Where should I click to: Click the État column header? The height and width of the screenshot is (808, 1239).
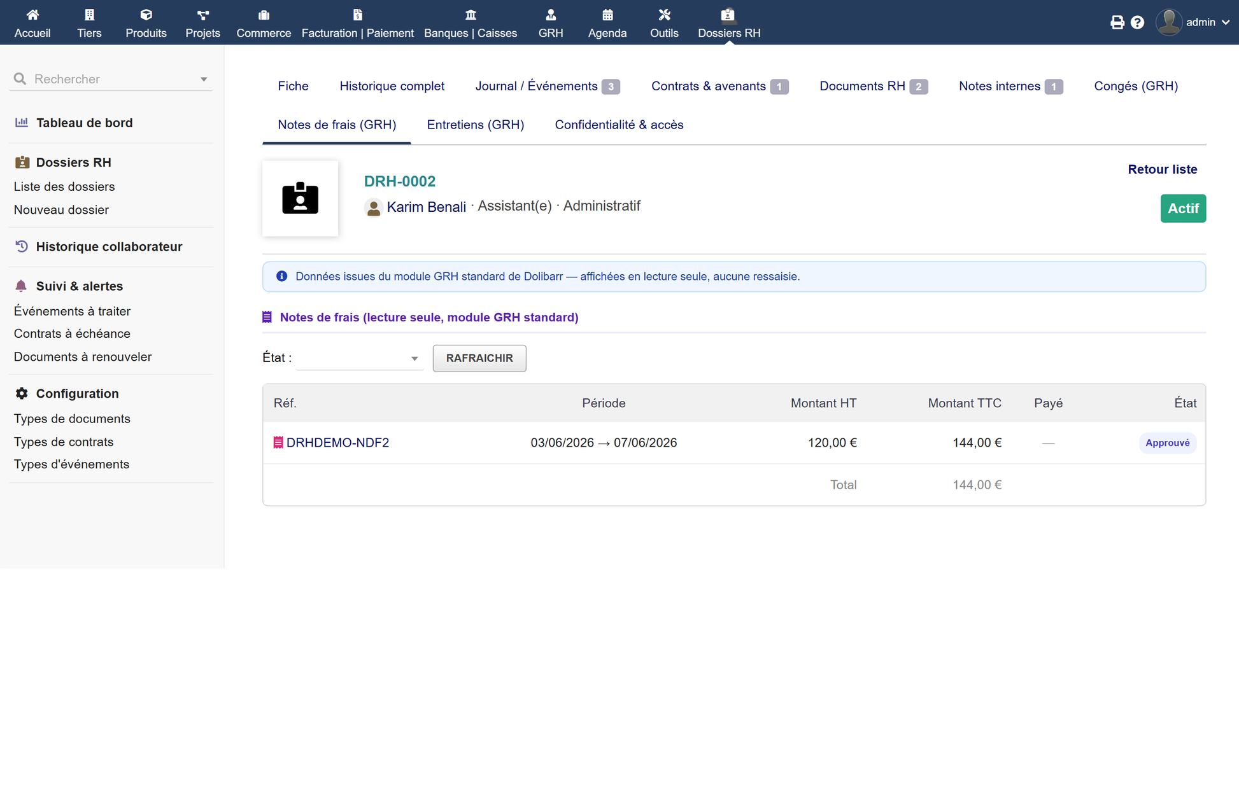(1185, 403)
